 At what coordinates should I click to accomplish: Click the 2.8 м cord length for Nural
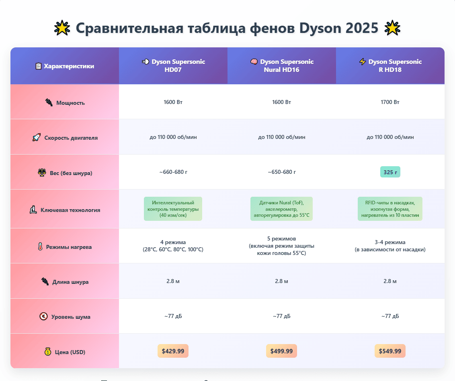[281, 281]
